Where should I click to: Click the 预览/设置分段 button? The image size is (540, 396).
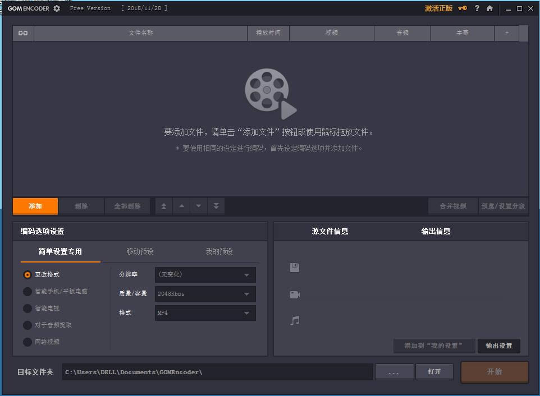[503, 206]
